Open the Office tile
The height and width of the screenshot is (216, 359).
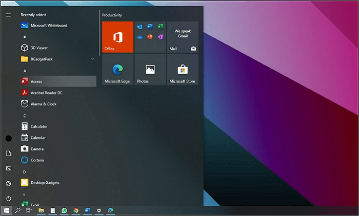pos(117,37)
